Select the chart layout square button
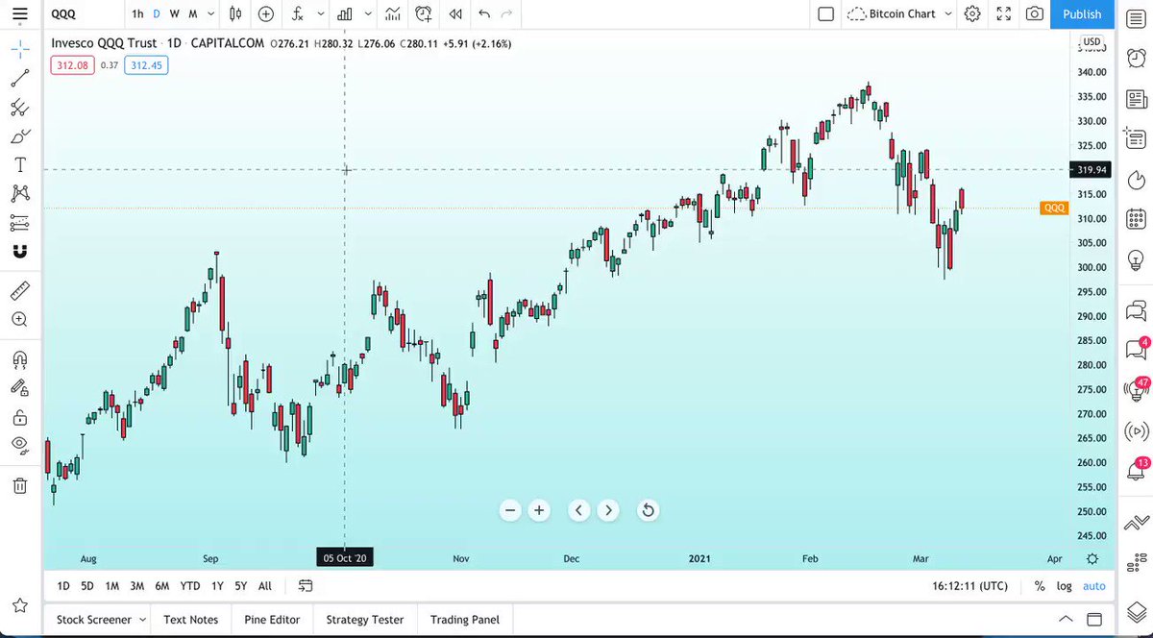The image size is (1153, 638). pos(825,14)
